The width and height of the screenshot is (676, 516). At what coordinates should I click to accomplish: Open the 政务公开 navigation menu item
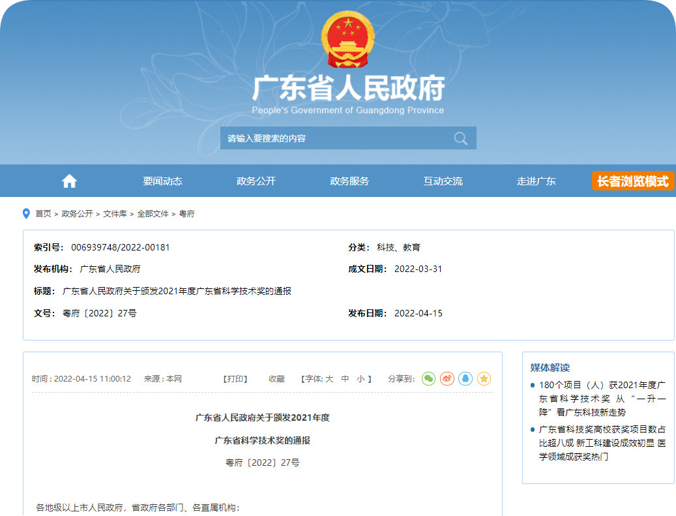coord(256,181)
